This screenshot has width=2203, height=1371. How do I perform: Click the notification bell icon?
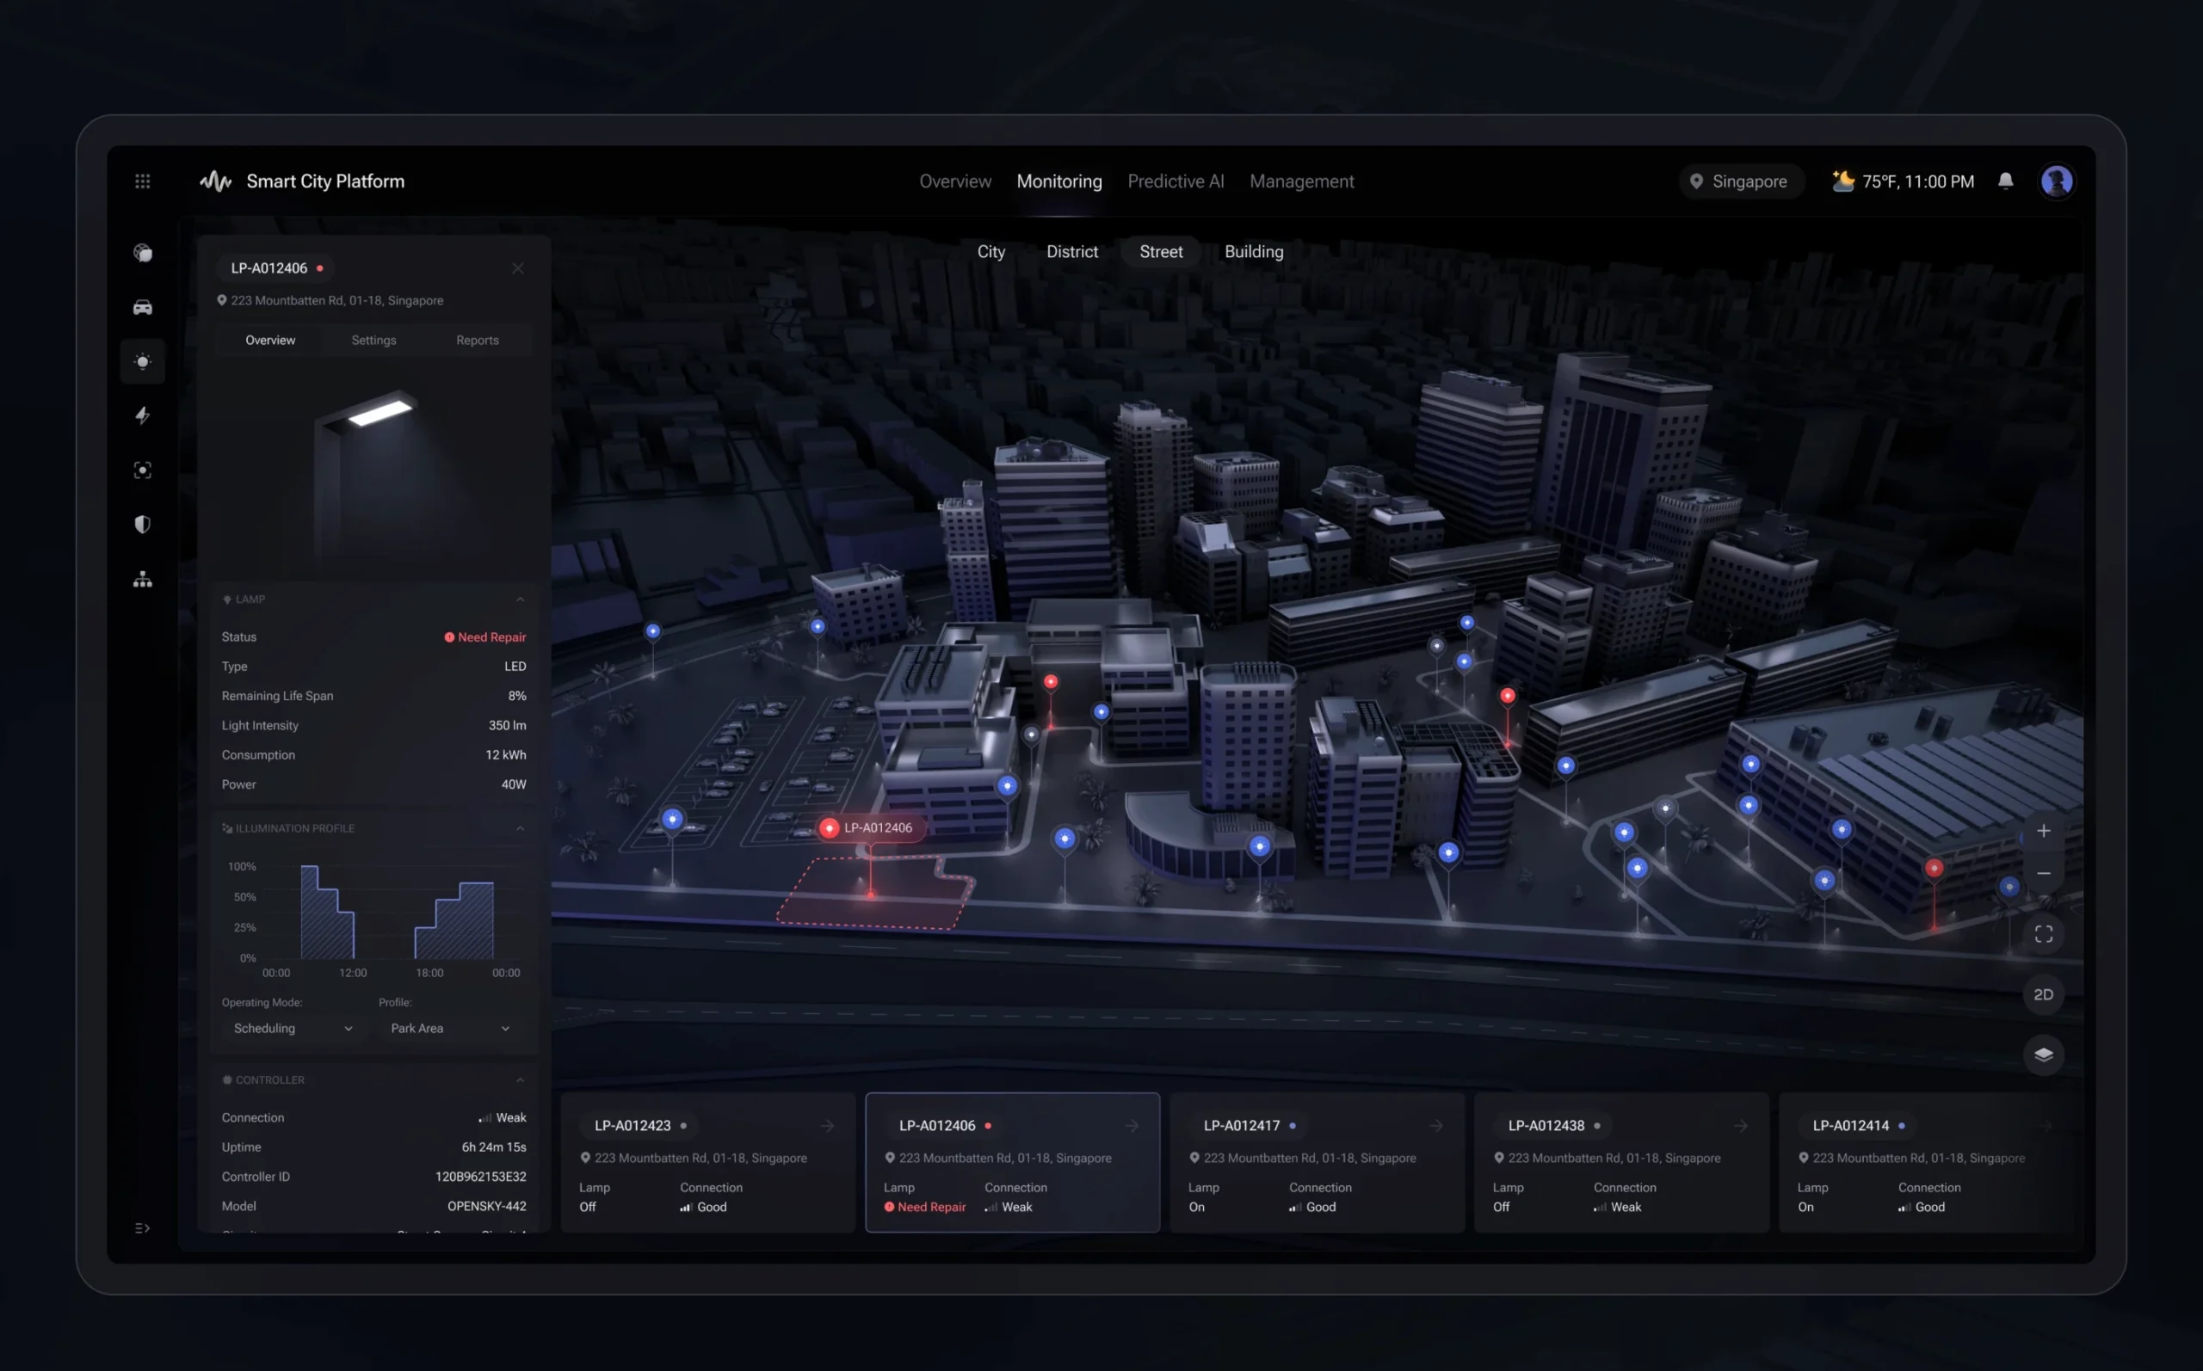pos(2005,181)
